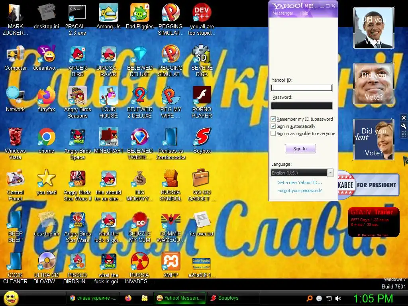This screenshot has height=306, width=408.
Task: Focus the Password input field
Action: (302, 105)
